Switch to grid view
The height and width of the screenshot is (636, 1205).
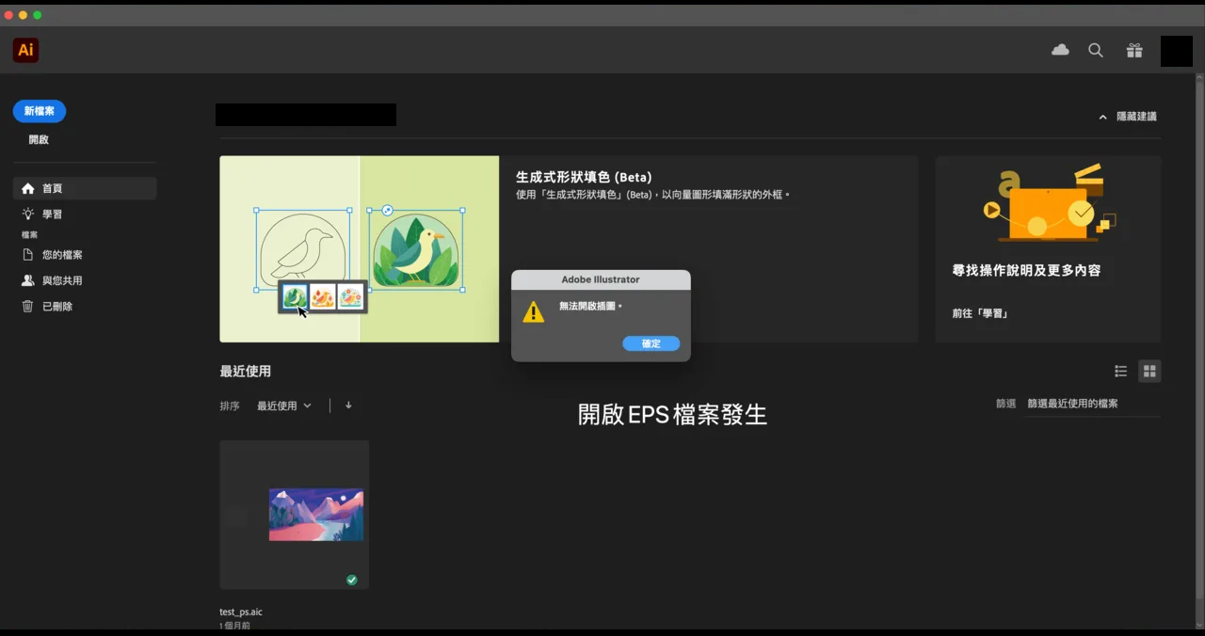(x=1149, y=372)
